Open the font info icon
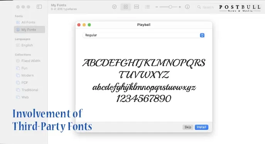Viewport: 265px width, 144px height. (x=187, y=7)
